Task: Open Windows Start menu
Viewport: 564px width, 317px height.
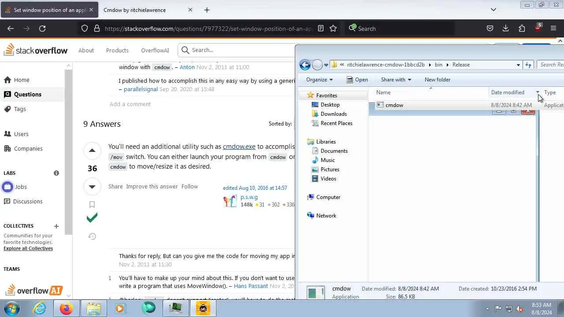Action: 12,308
